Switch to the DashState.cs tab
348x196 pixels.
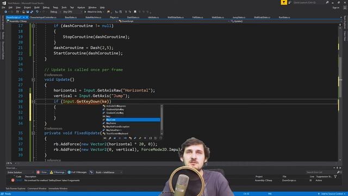tap(133, 17)
